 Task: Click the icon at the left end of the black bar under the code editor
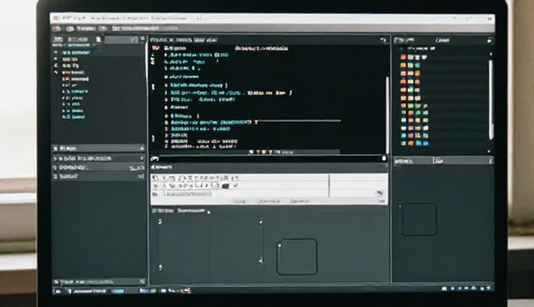(x=154, y=159)
